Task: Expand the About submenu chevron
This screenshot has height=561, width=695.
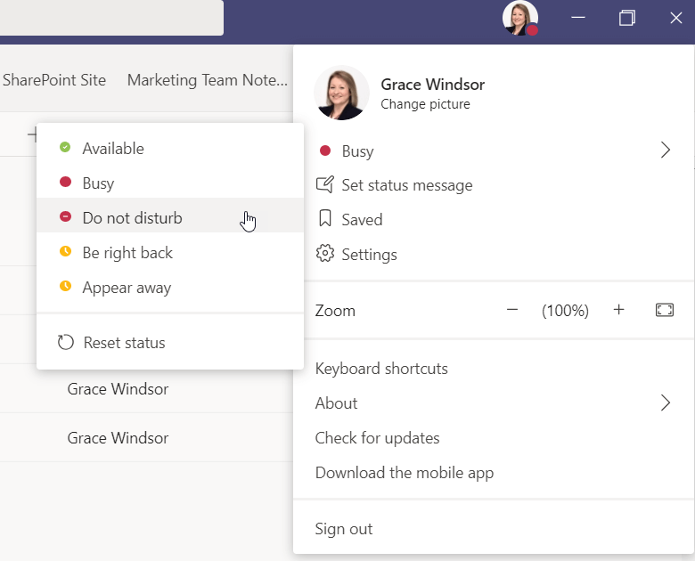Action: coord(665,402)
